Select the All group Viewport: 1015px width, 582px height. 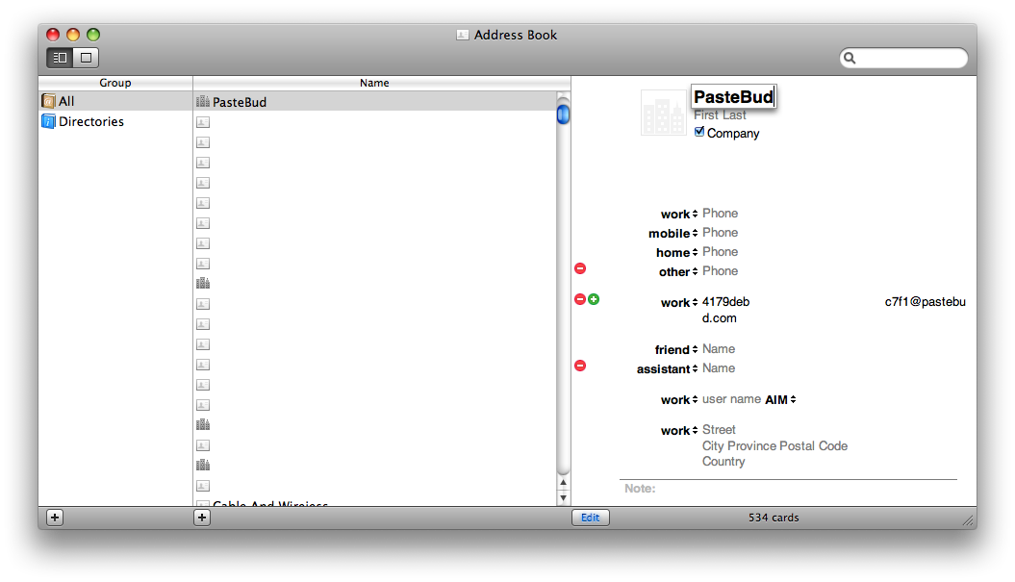(66, 101)
